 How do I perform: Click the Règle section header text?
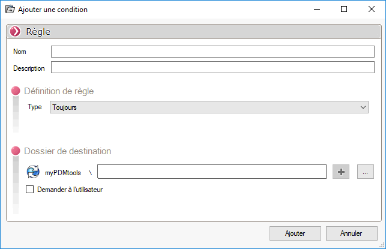38,32
